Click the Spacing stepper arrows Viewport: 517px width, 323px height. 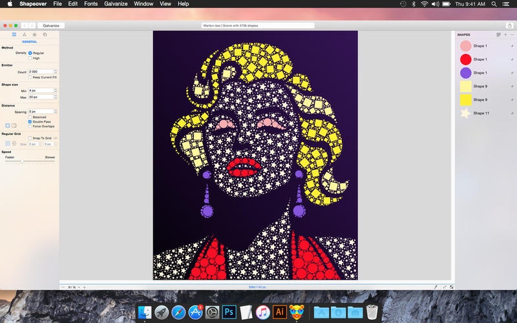56,111
